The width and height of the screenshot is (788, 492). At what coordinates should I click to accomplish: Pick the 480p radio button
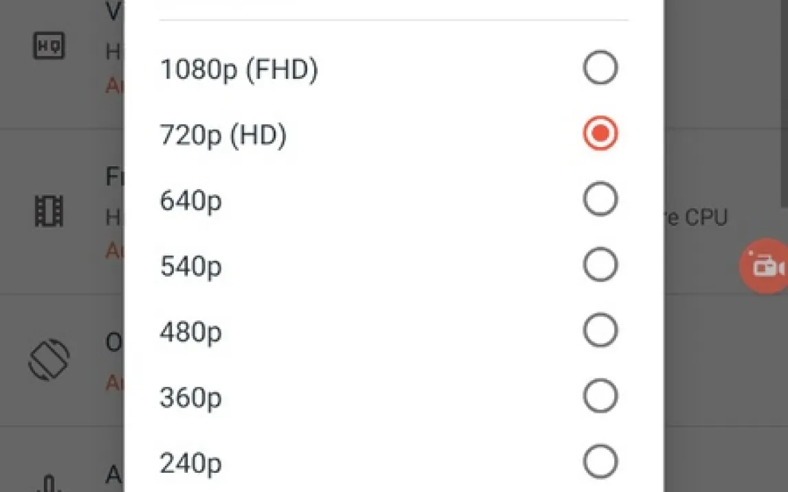pyautogui.click(x=600, y=331)
